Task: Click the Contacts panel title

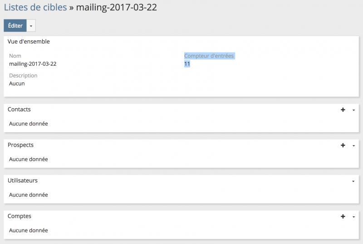Action: (x=19, y=110)
